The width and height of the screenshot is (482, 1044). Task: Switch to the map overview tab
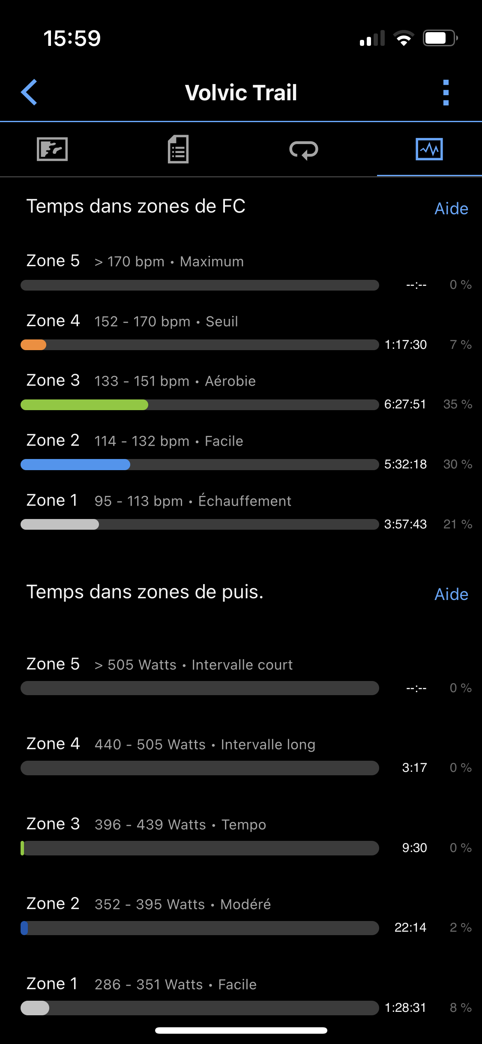[x=52, y=149]
